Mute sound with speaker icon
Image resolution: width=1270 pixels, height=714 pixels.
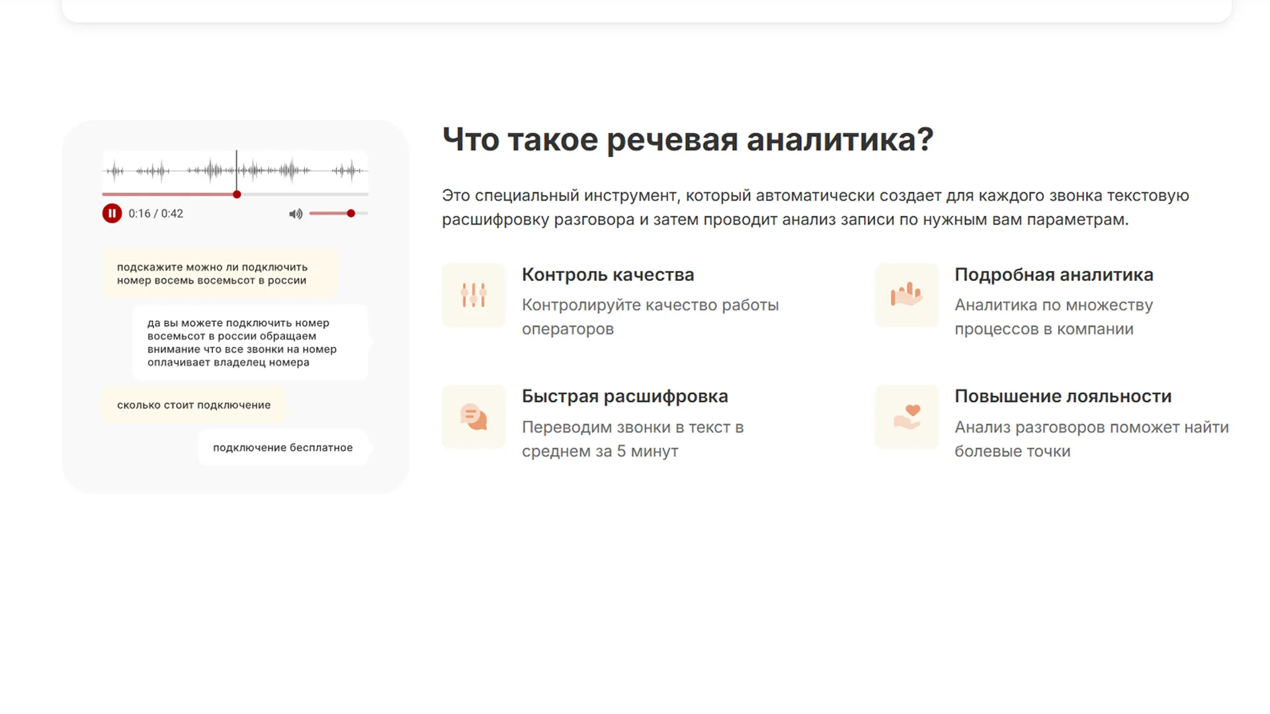[296, 214]
